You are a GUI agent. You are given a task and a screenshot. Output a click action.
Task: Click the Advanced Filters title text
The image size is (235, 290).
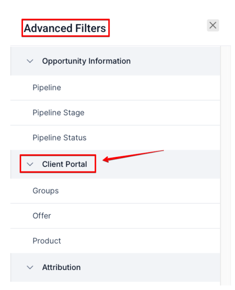click(65, 28)
